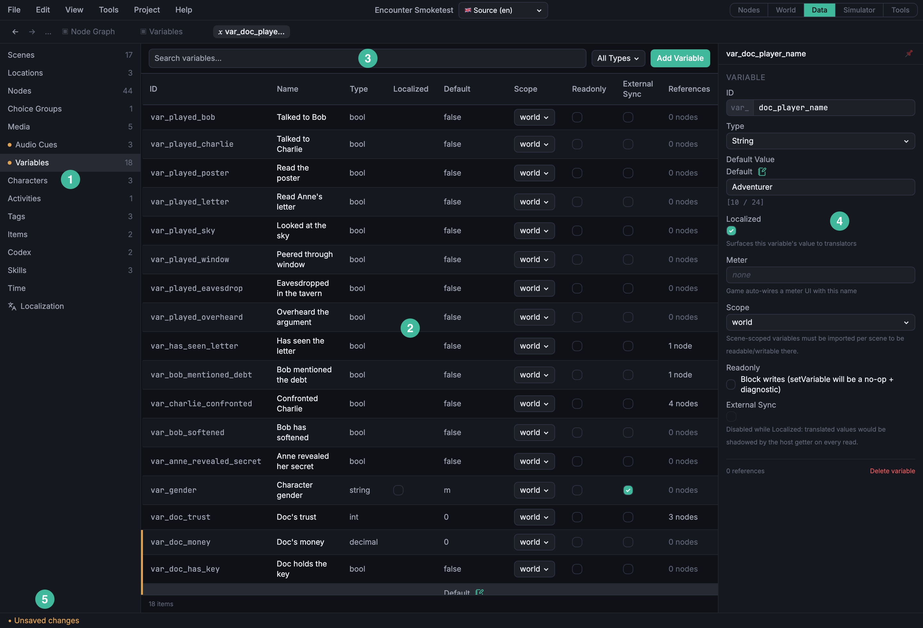Viewport: 923px width, 628px height.
Task: Click the Add Variable button
Action: click(x=680, y=58)
